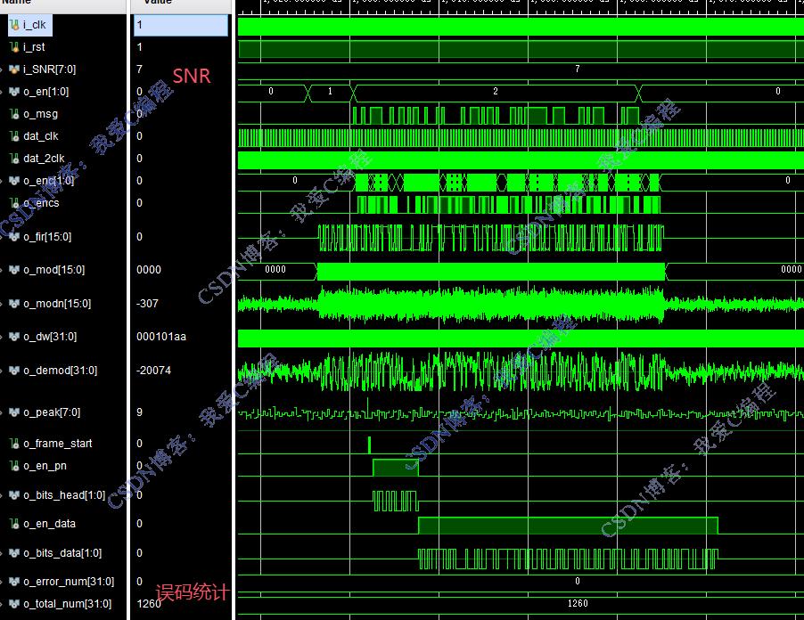This screenshot has width=804, height=620.
Task: Click the i_clk wire icon
Action: click(15, 25)
